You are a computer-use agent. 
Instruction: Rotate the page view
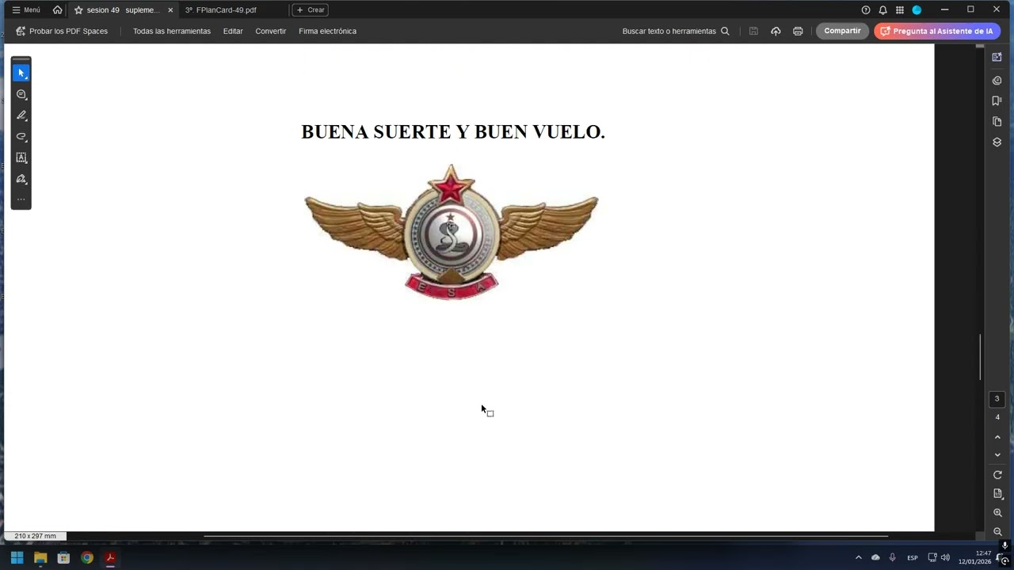pyautogui.click(x=997, y=475)
